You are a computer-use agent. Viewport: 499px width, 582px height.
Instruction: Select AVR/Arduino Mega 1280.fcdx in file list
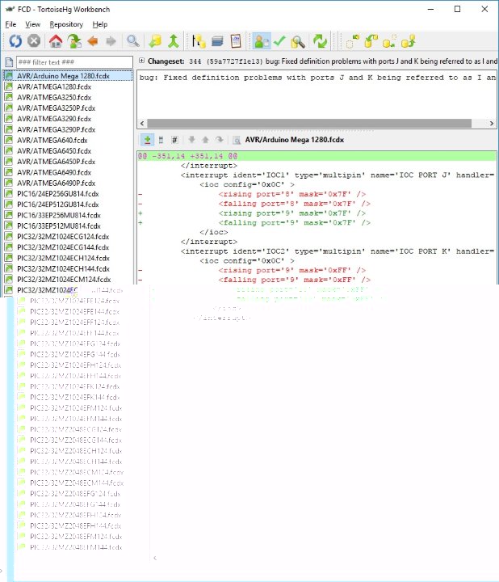tap(68, 76)
